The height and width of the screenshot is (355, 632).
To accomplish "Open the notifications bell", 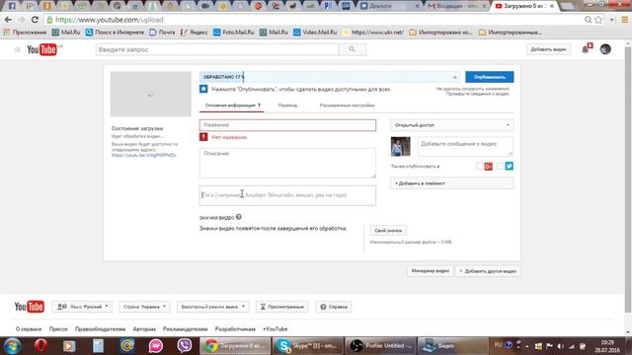I will (x=586, y=49).
